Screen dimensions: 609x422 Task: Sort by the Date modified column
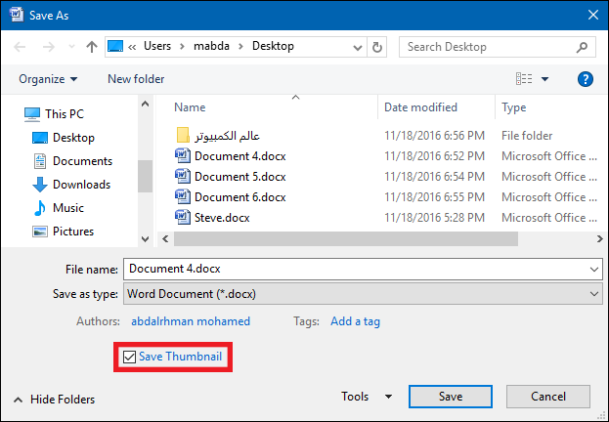pos(420,107)
